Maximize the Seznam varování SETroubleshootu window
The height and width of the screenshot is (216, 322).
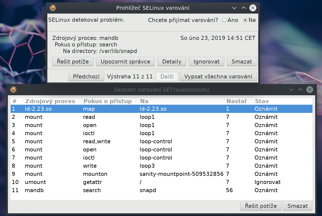pyautogui.click(x=300, y=90)
